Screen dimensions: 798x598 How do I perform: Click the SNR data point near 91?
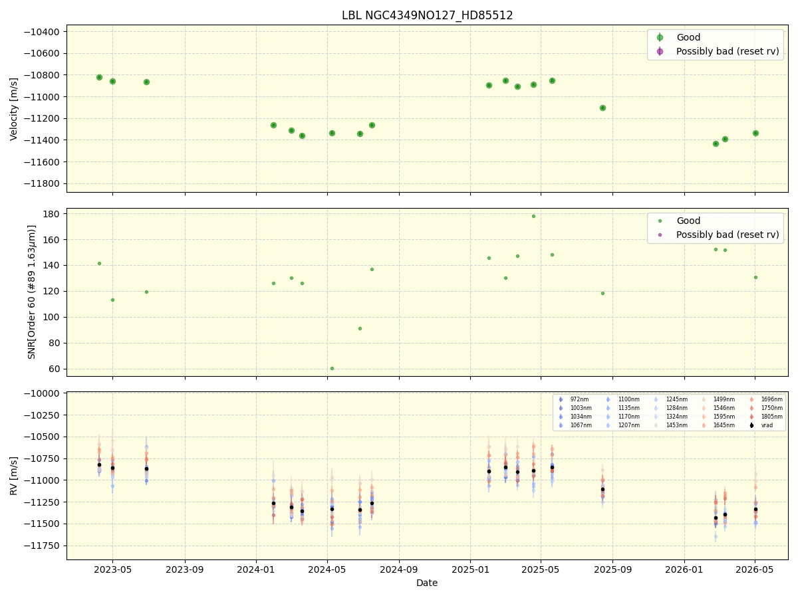tap(360, 328)
